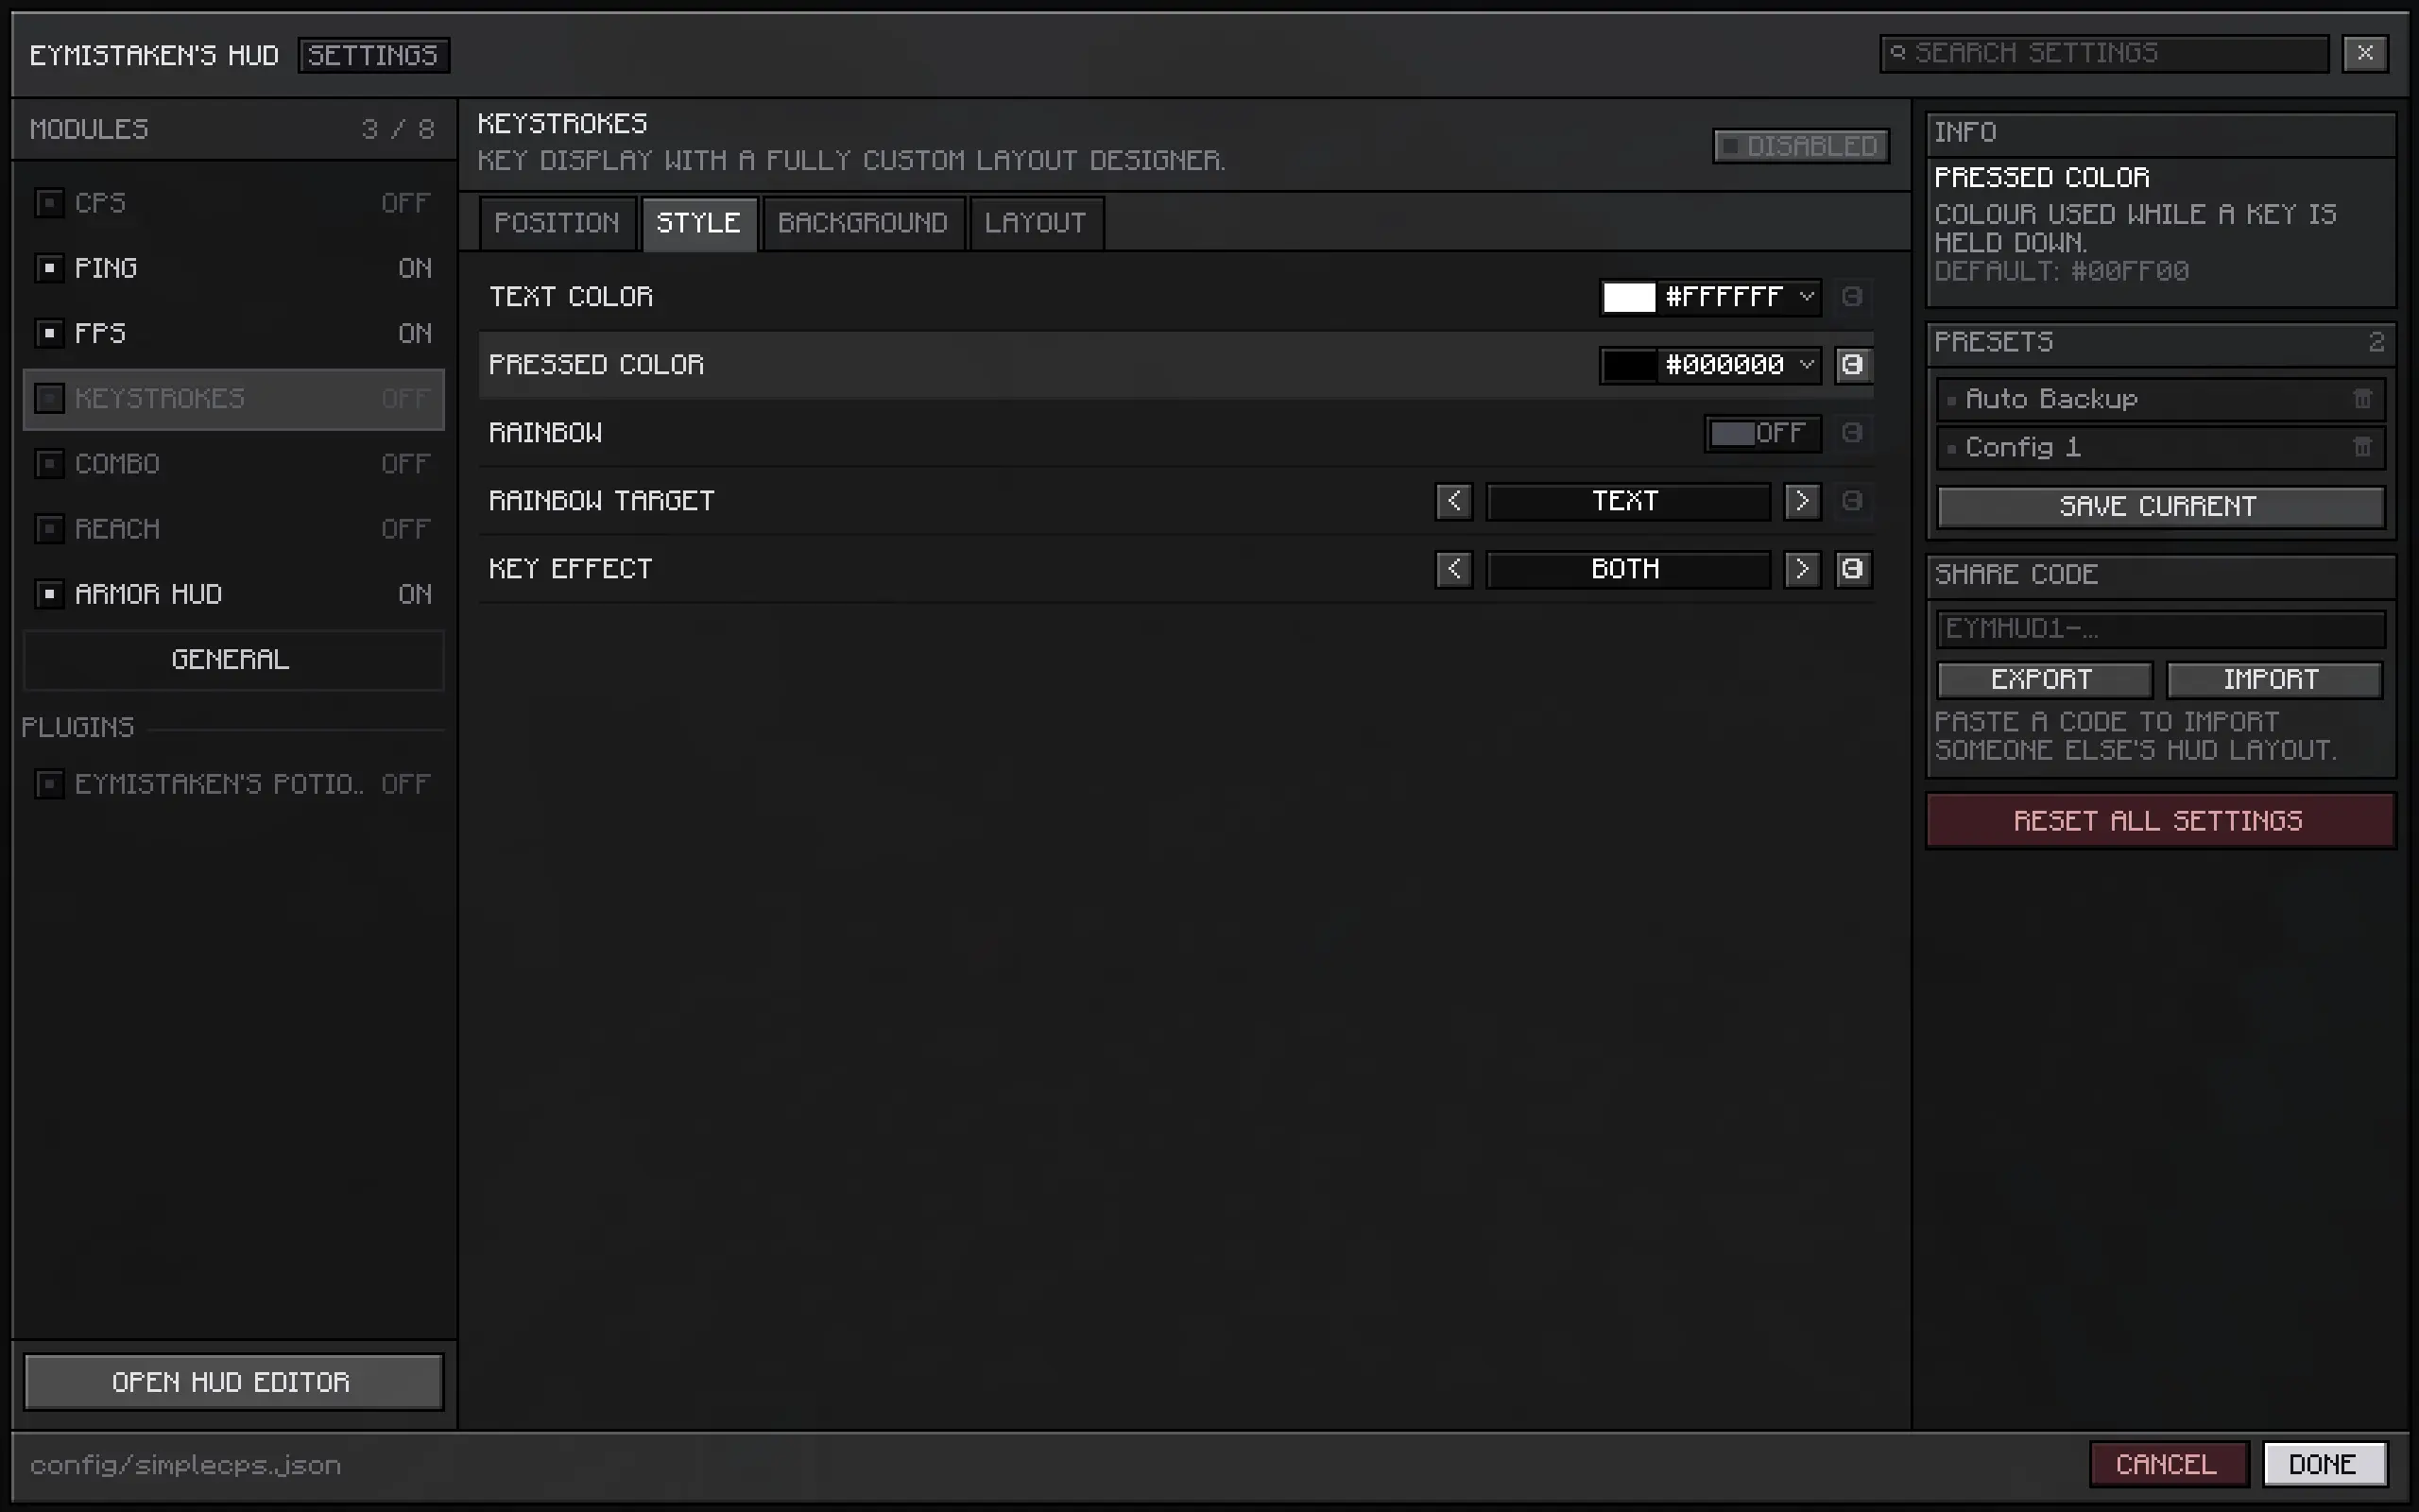The width and height of the screenshot is (2419, 1512).
Task: Reset Key Effect to default
Action: coord(1852,569)
